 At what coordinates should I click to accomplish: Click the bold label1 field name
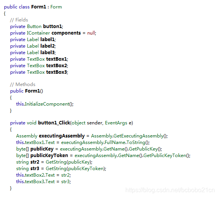[47, 40]
